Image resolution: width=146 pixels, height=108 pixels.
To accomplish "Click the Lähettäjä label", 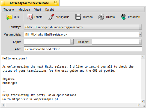I will pos(15,27).
